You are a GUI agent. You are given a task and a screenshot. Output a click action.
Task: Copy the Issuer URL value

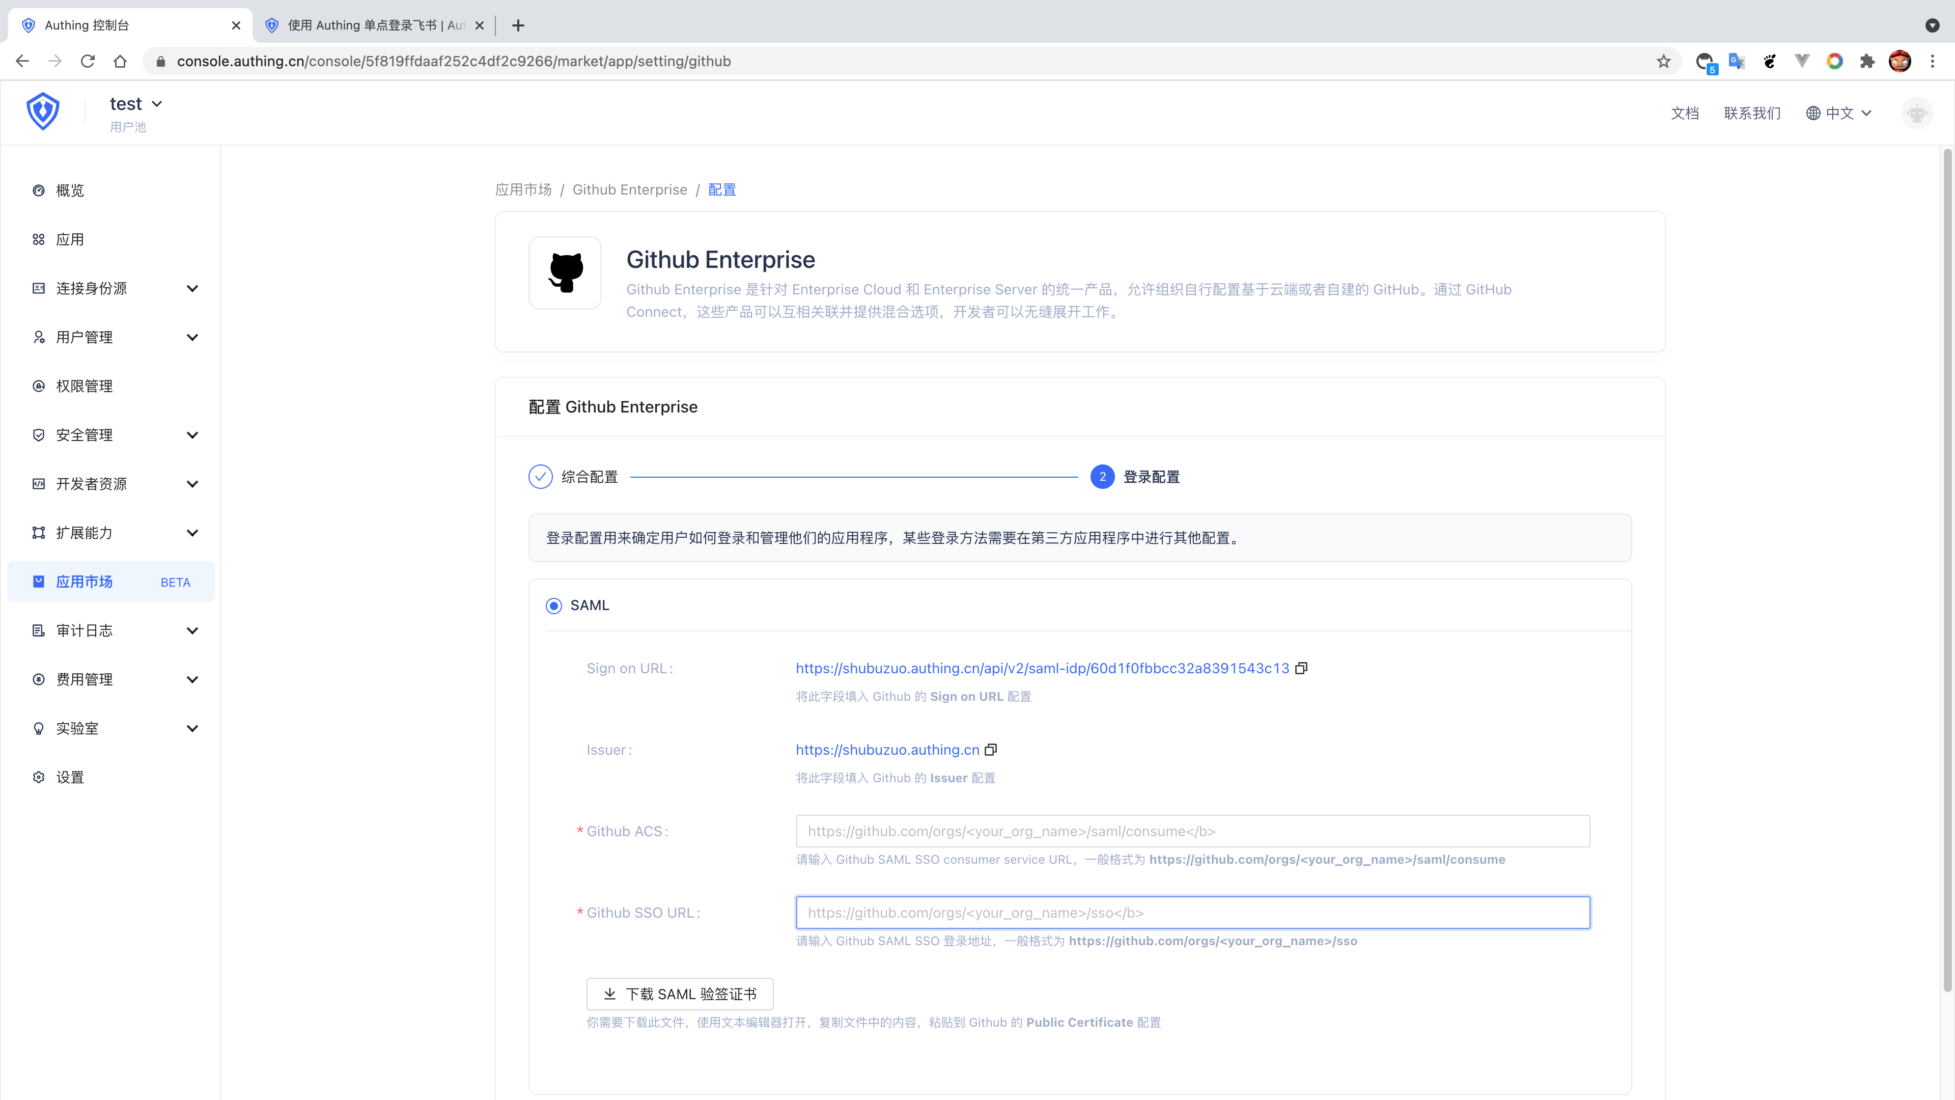point(990,750)
